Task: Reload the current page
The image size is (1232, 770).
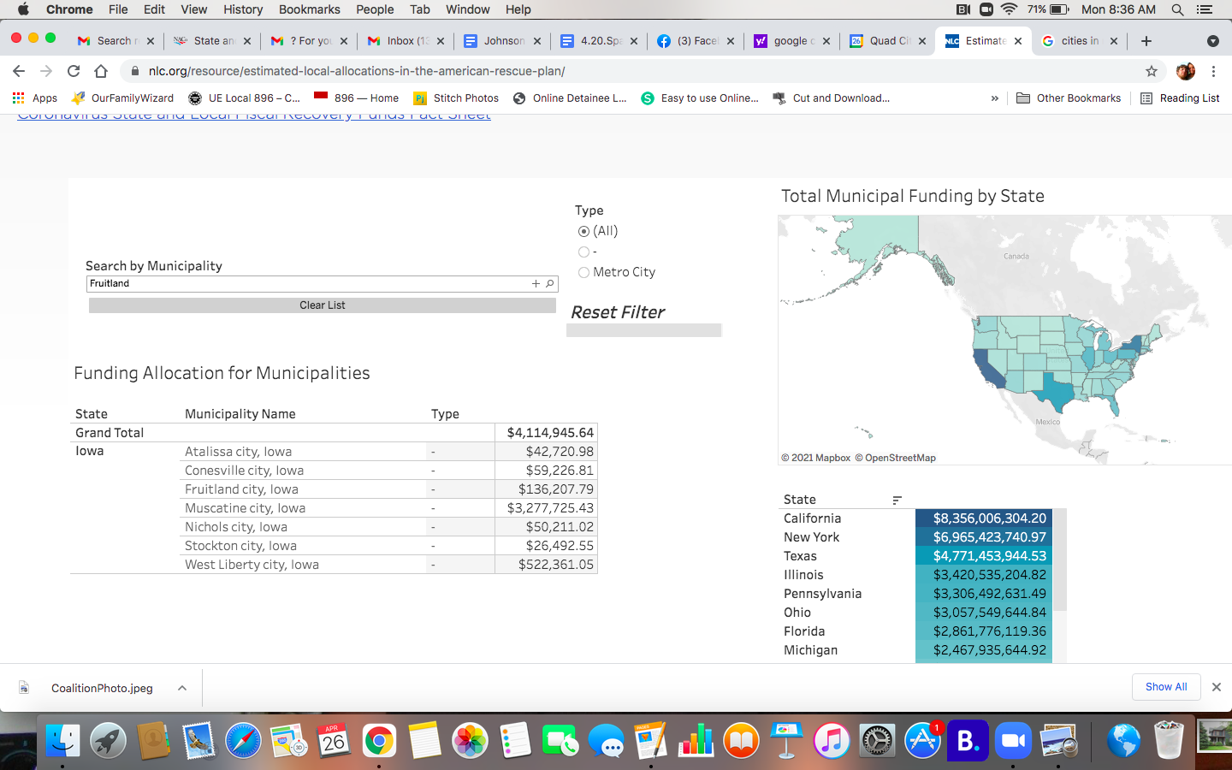Action: 74,71
